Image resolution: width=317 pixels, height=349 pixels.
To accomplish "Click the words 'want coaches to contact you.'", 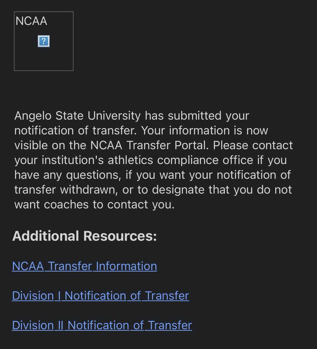I will click(94, 205).
